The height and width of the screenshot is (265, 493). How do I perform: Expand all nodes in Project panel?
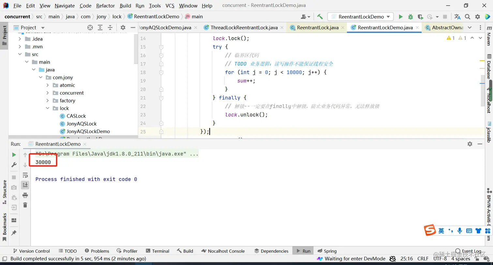pos(100,27)
